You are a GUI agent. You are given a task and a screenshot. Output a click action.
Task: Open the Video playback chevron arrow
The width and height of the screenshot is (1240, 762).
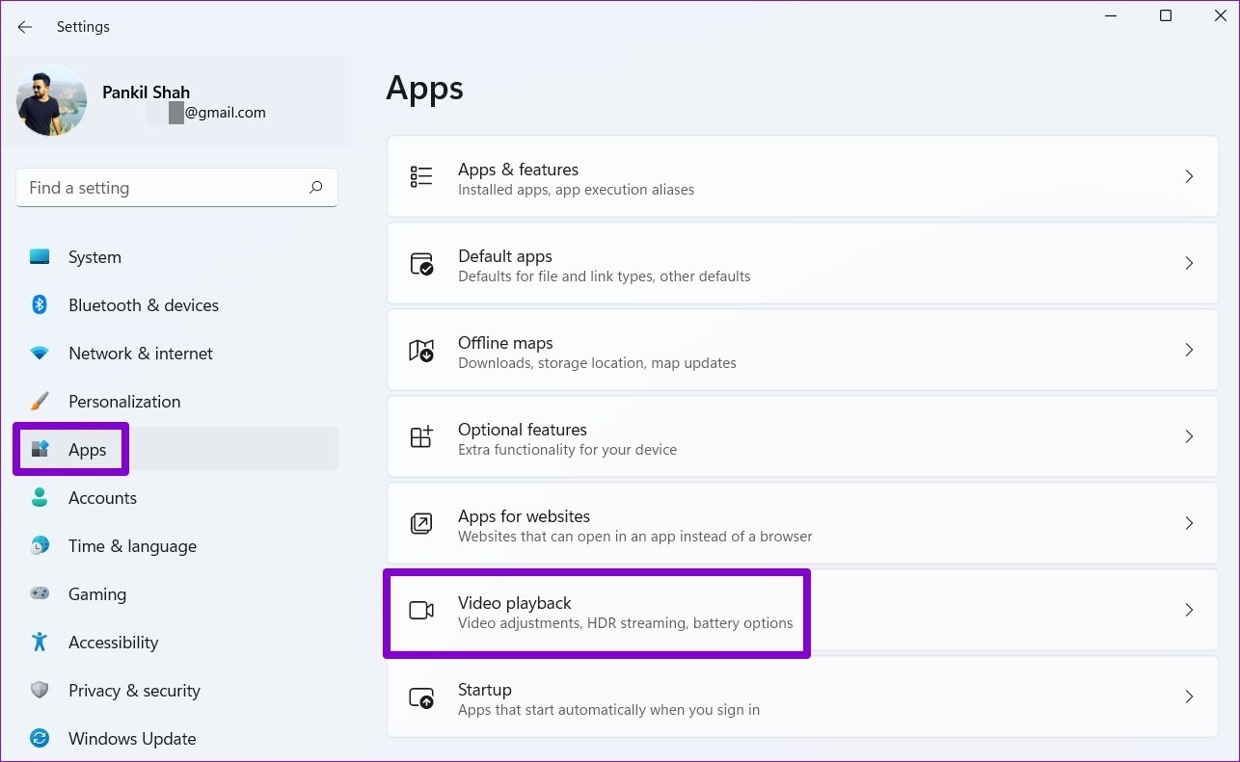[1189, 610]
